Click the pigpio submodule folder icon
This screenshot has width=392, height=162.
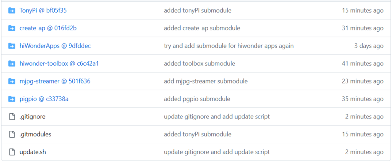[11, 99]
